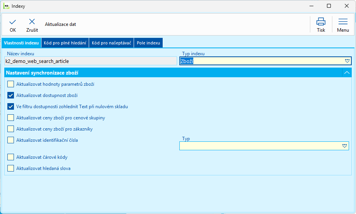Viewport: 356px width, 214px height.
Task: Click the K2 app icon in title bar
Action: (x=6, y=6)
